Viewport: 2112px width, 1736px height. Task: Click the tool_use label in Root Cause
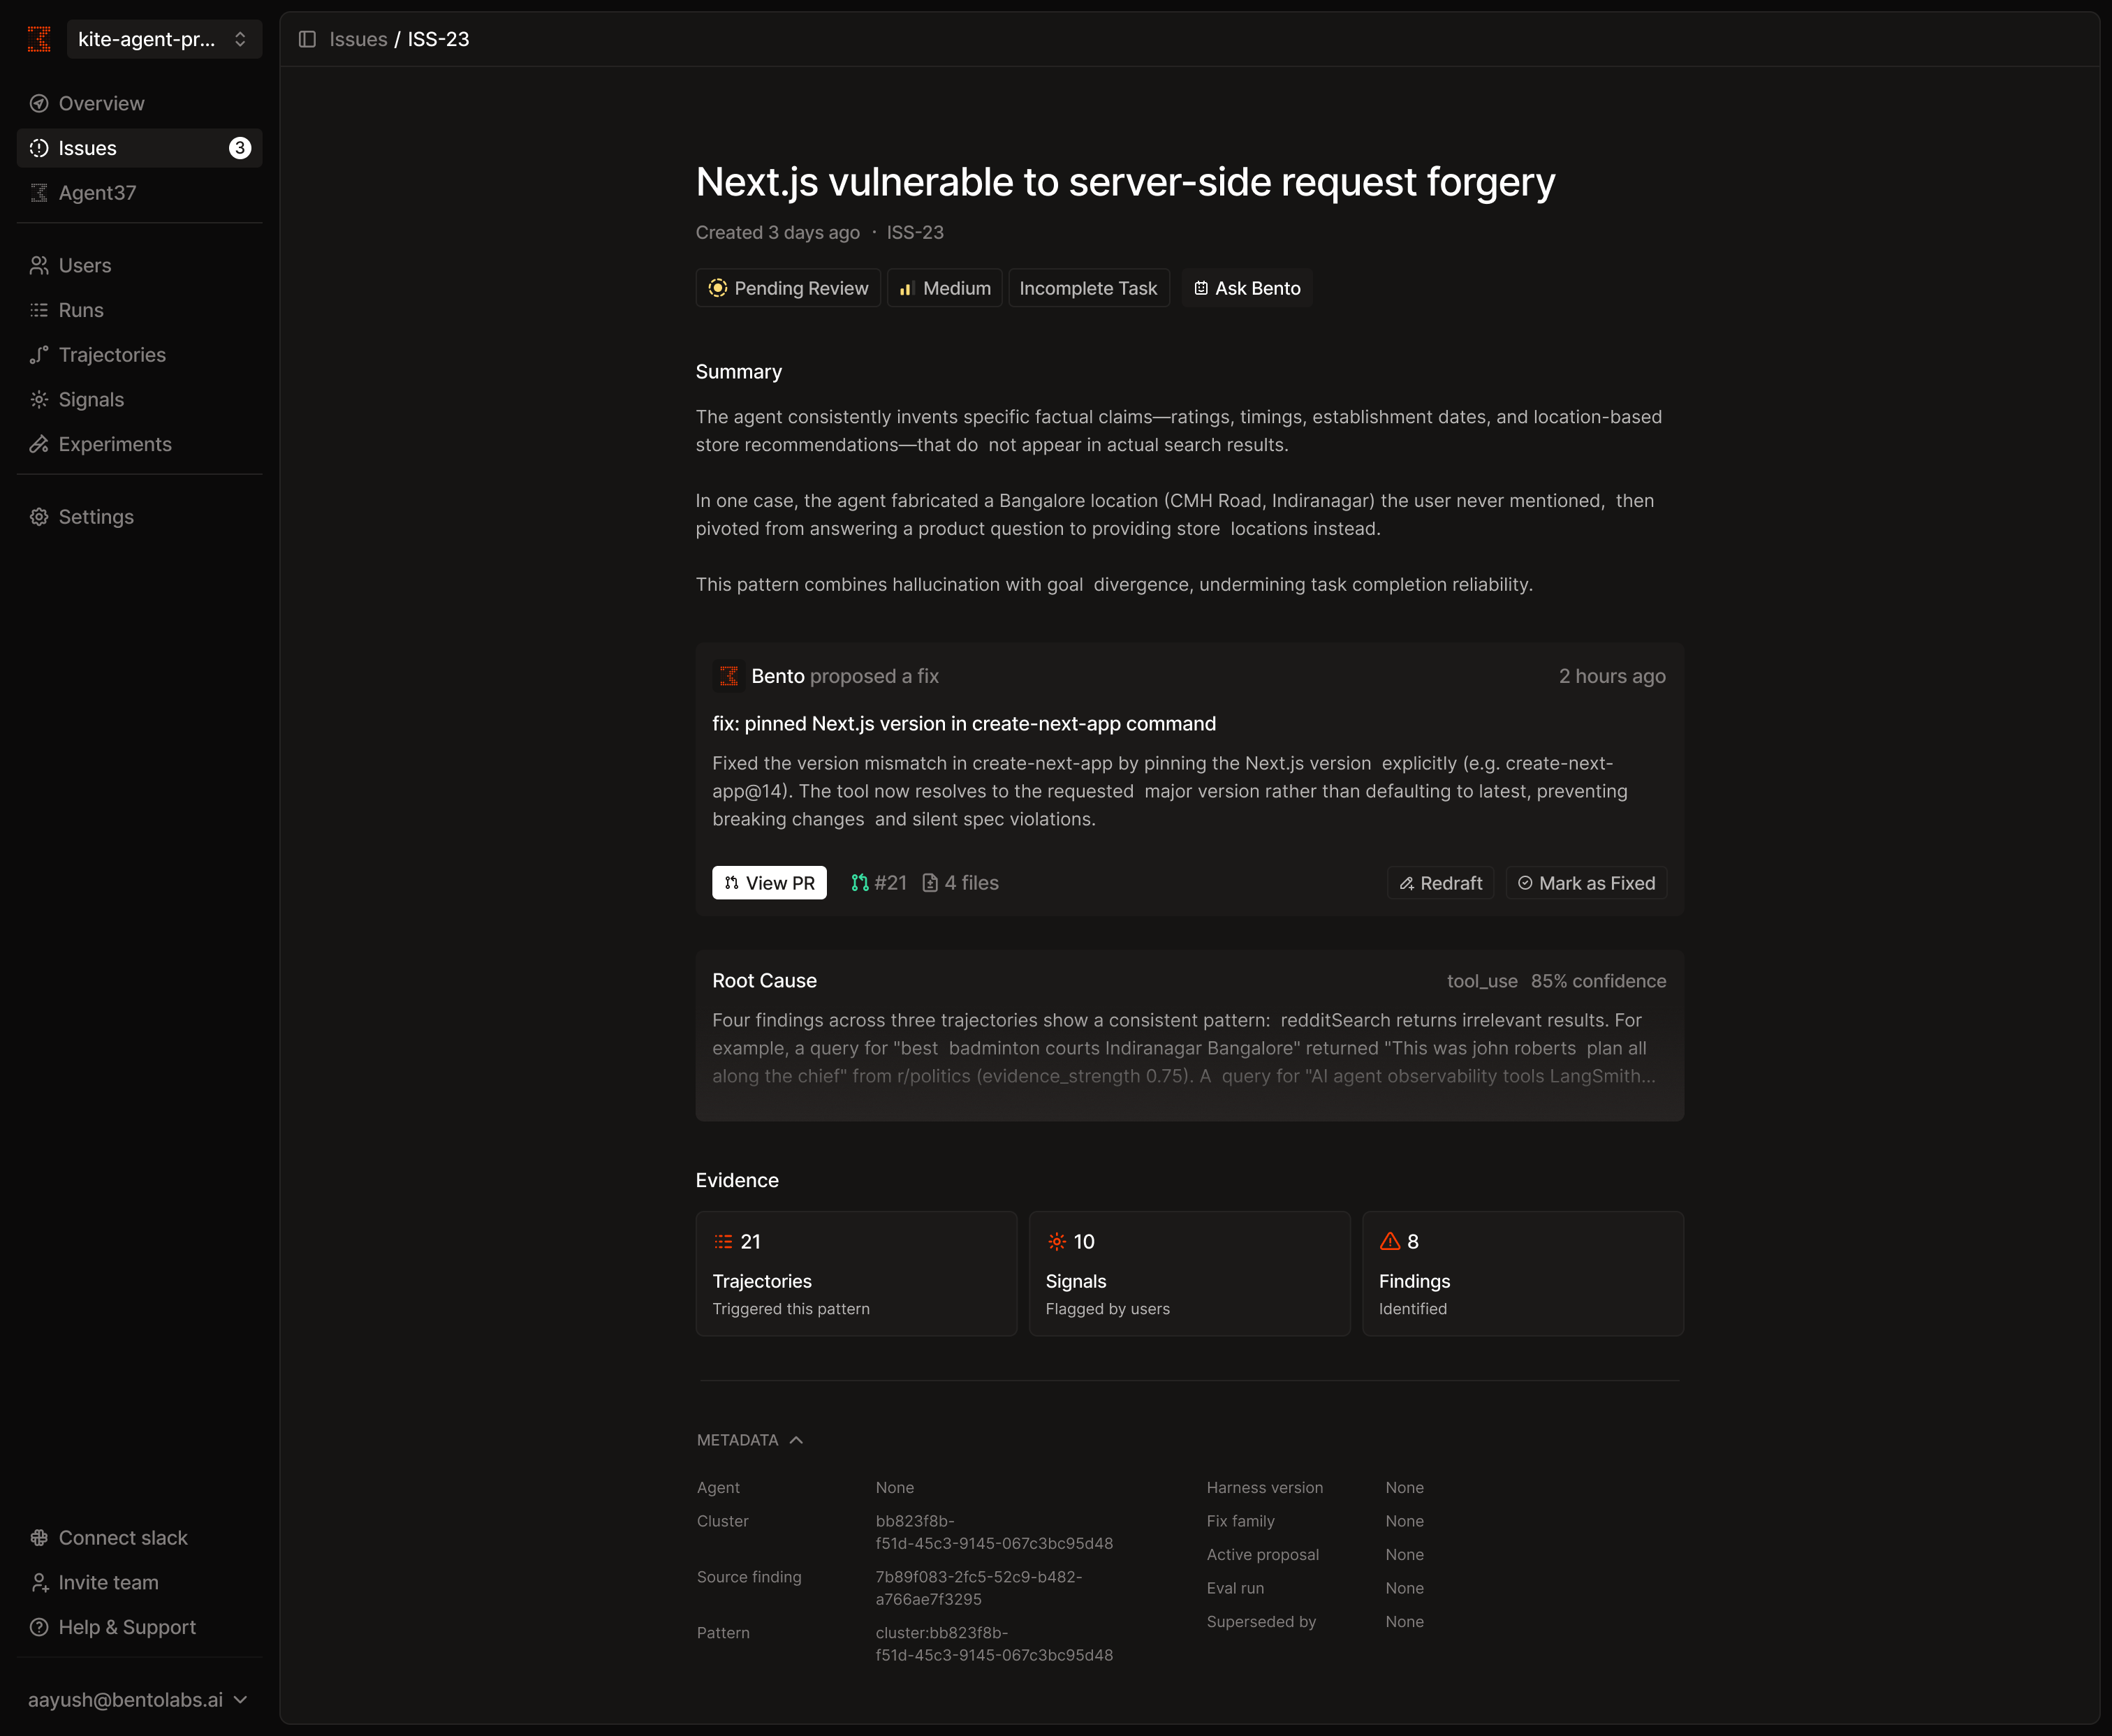(1482, 981)
